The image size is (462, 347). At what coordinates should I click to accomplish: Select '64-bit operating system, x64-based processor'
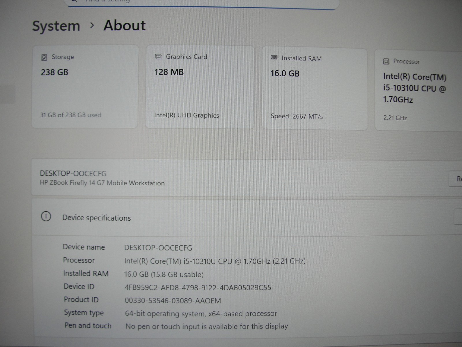(201, 314)
